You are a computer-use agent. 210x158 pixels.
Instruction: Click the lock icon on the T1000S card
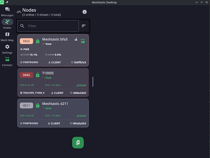coord(38,75)
